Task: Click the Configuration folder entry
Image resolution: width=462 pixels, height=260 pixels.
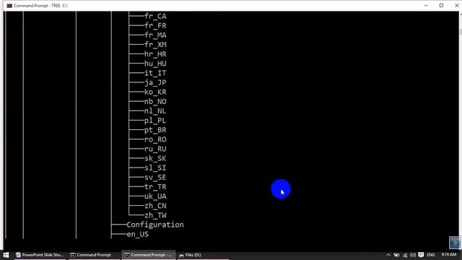Action: (155, 225)
